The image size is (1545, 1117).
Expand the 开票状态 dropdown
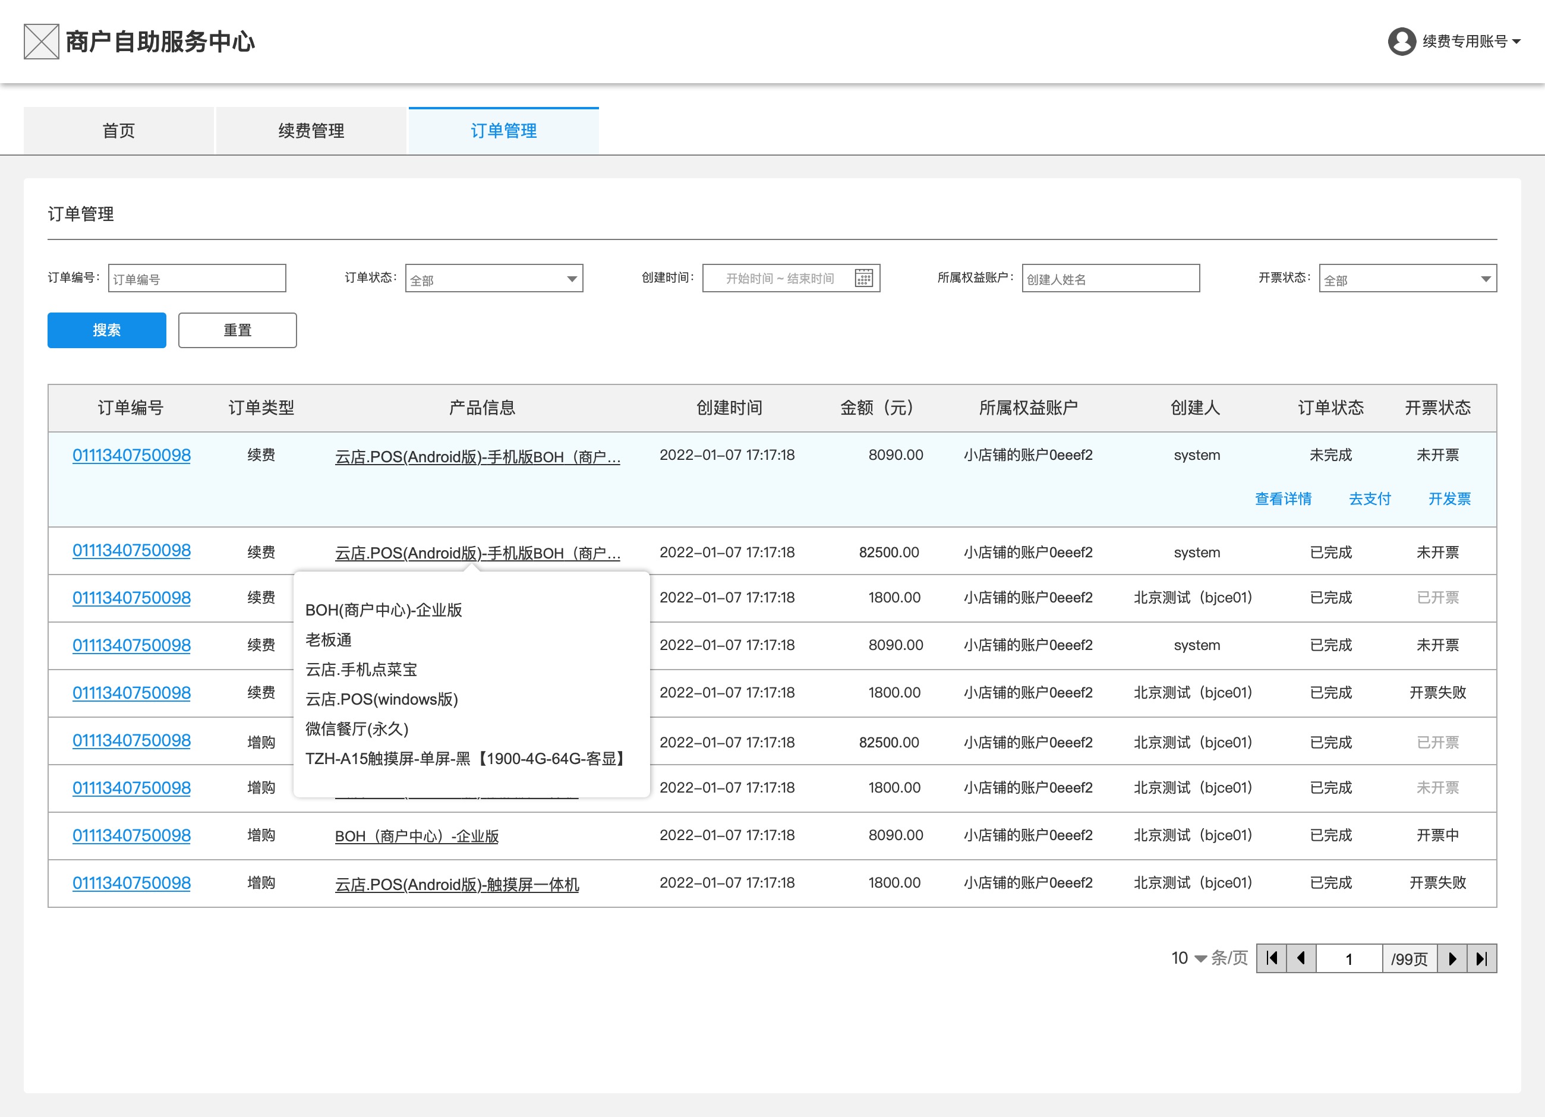(1407, 279)
